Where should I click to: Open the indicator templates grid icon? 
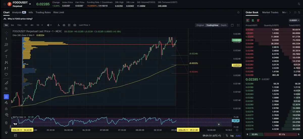[x=69, y=25]
